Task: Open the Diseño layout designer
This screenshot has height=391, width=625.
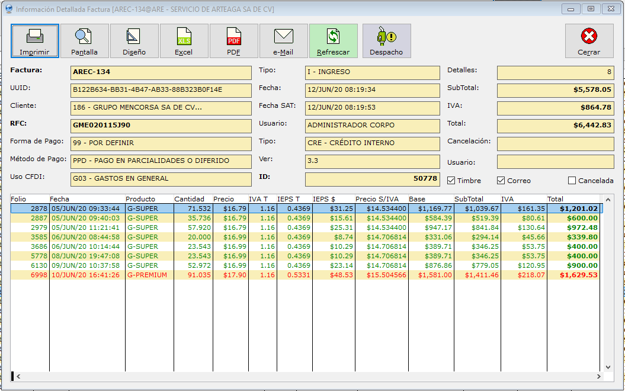Action: tap(134, 41)
